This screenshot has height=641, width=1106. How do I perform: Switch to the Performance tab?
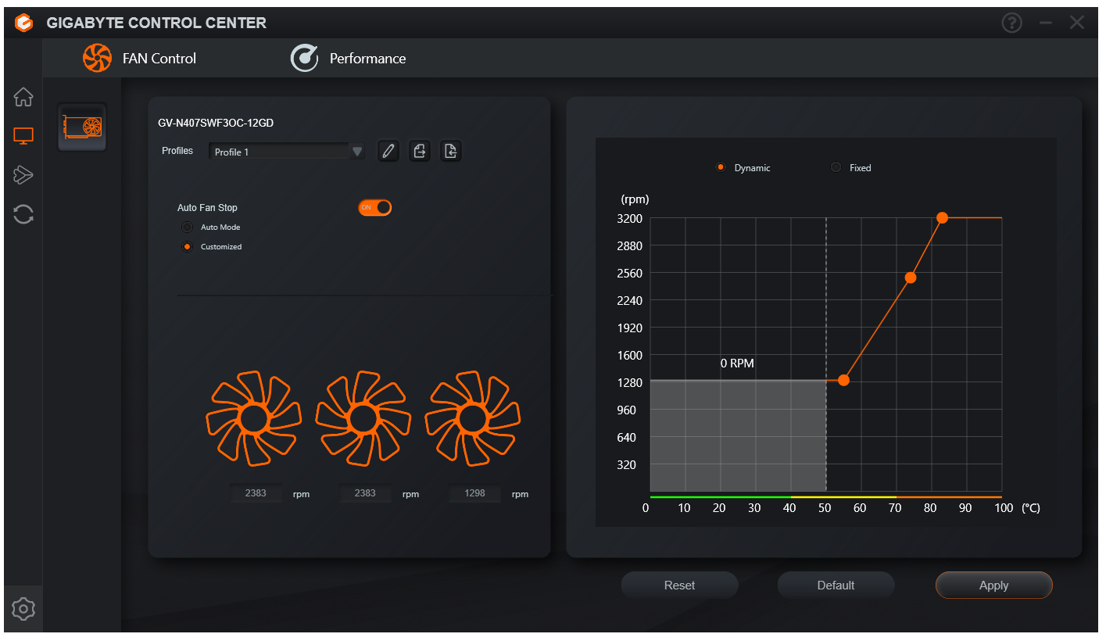point(348,58)
